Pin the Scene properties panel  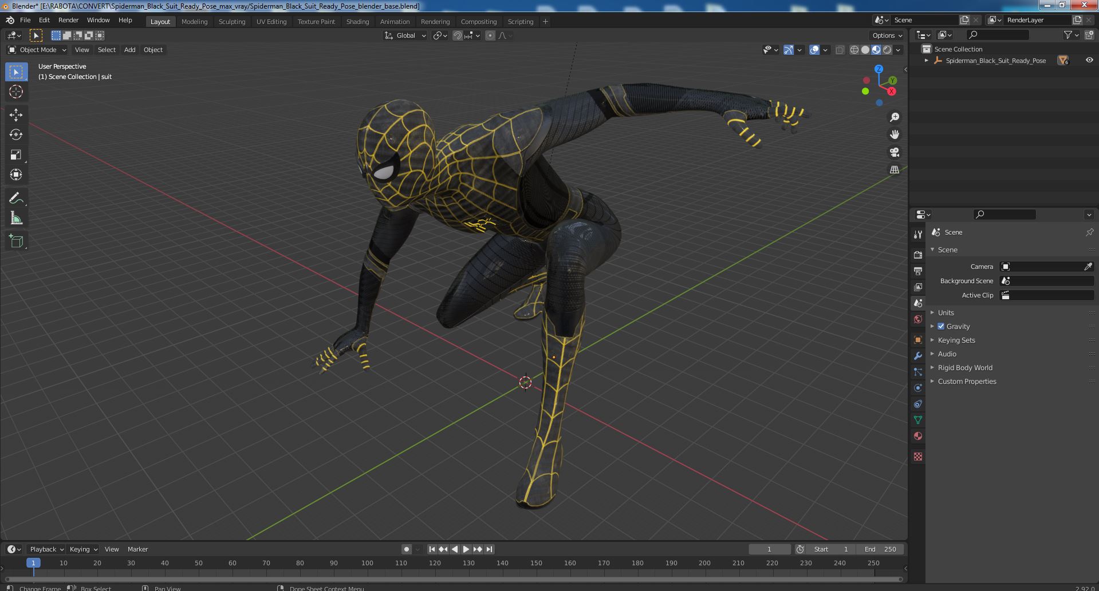pyautogui.click(x=1089, y=232)
